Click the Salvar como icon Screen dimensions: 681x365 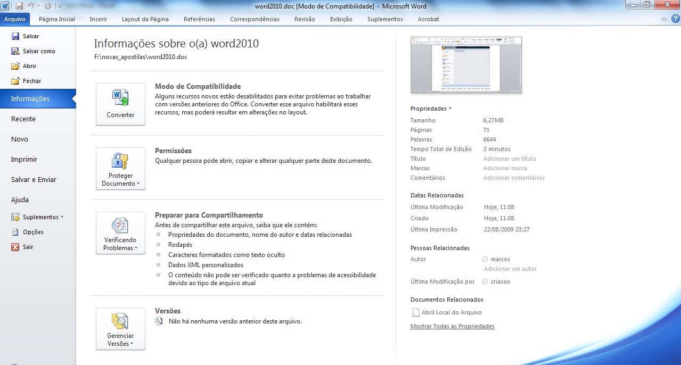15,51
